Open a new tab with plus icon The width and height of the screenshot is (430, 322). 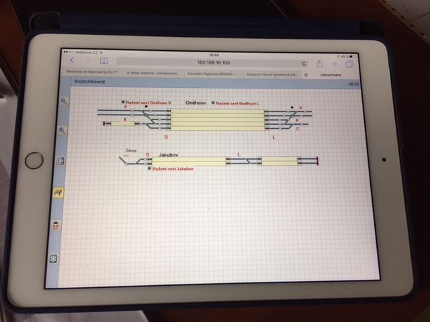click(334, 64)
